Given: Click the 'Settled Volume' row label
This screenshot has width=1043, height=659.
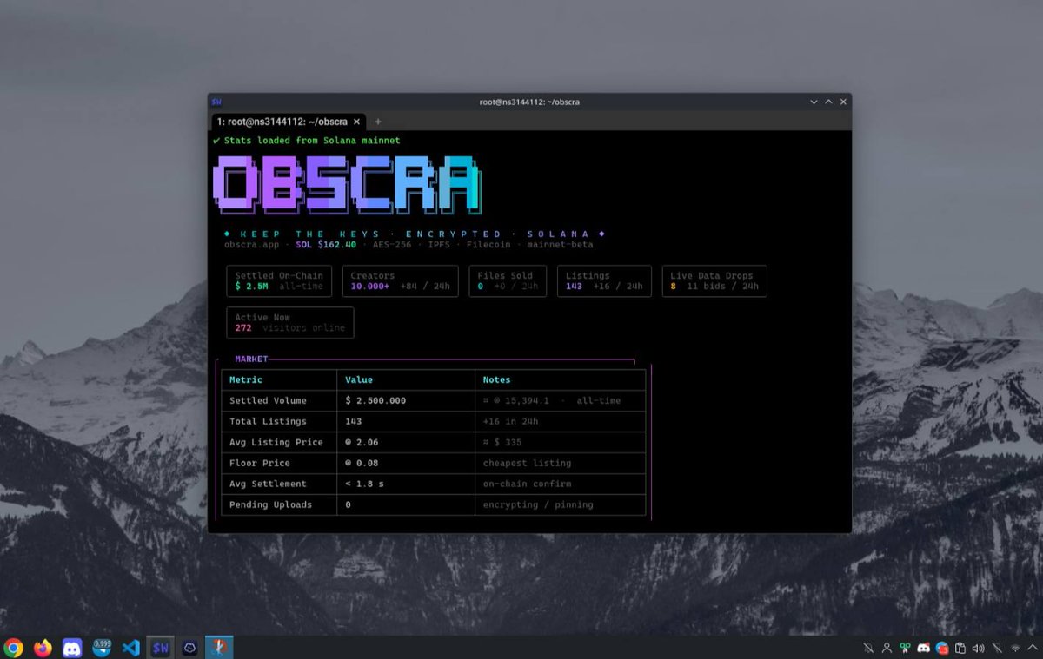Looking at the screenshot, I should [268, 400].
